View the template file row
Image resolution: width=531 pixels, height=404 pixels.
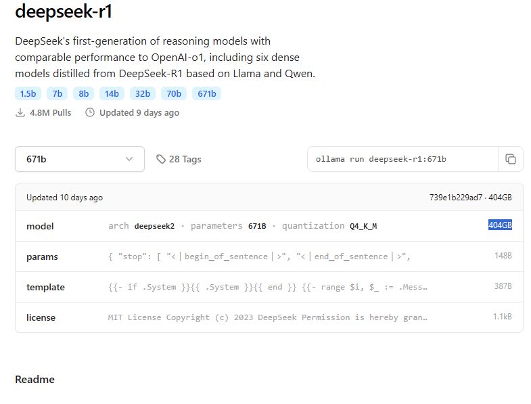pos(269,287)
